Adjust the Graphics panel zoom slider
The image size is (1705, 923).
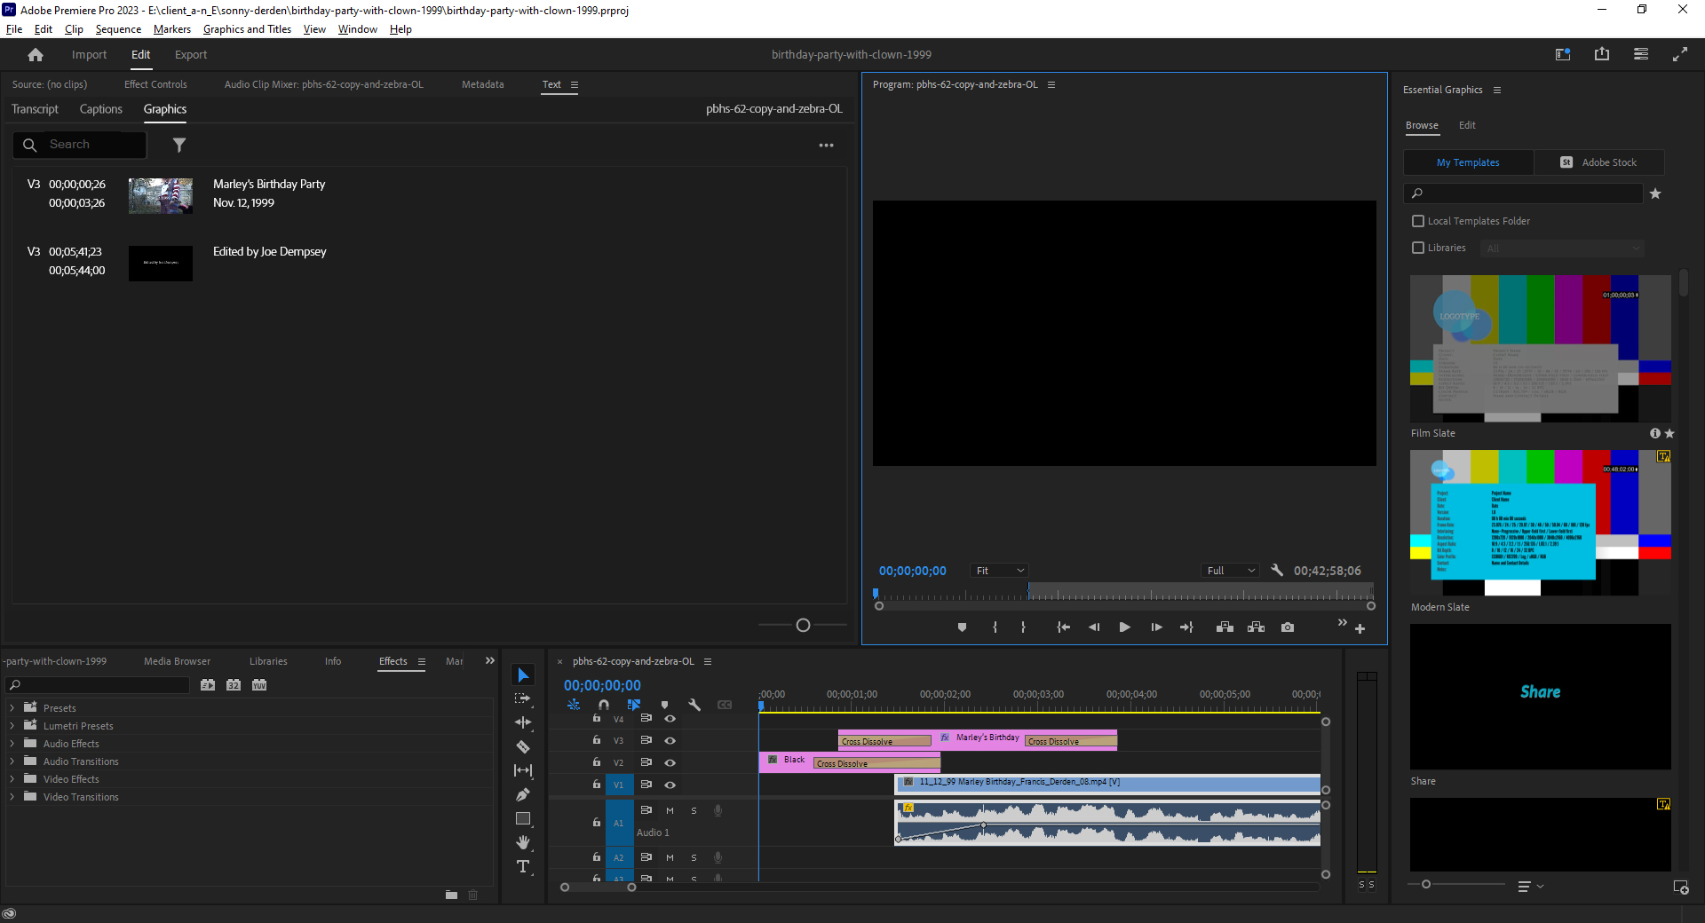[x=802, y=626]
